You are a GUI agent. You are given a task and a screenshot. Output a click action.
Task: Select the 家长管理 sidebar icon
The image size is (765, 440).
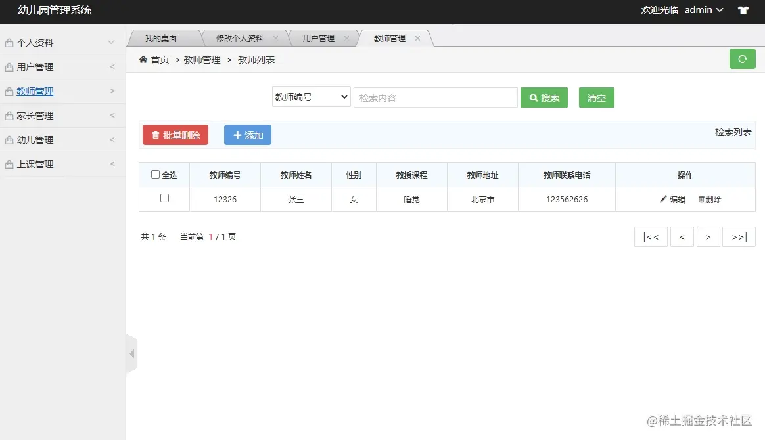point(9,115)
